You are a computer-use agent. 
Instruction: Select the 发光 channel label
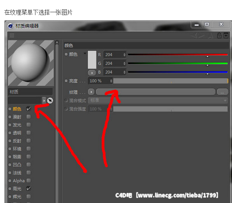click(x=17, y=125)
